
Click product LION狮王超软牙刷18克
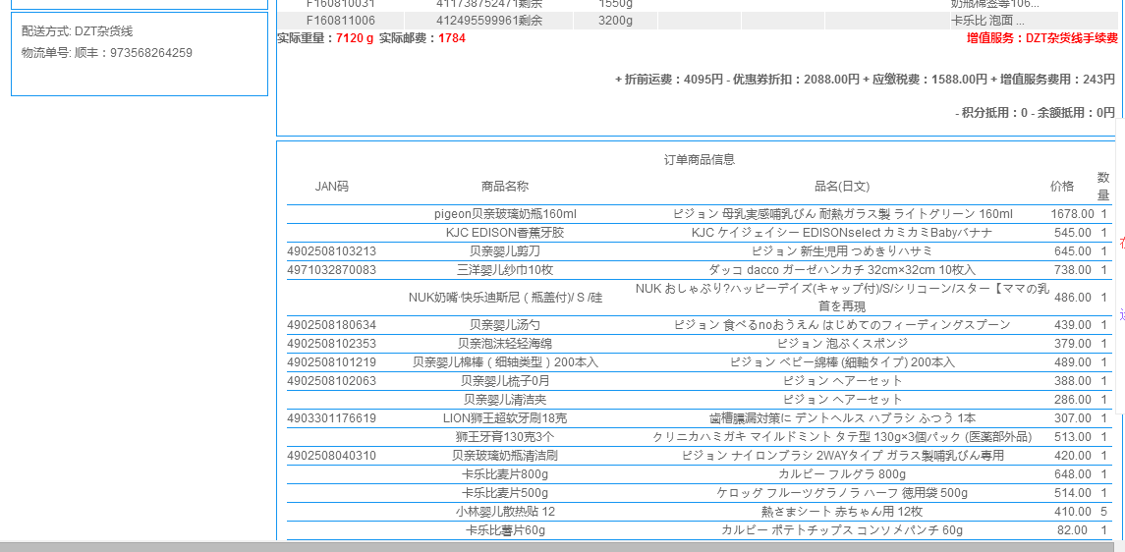coord(505,418)
